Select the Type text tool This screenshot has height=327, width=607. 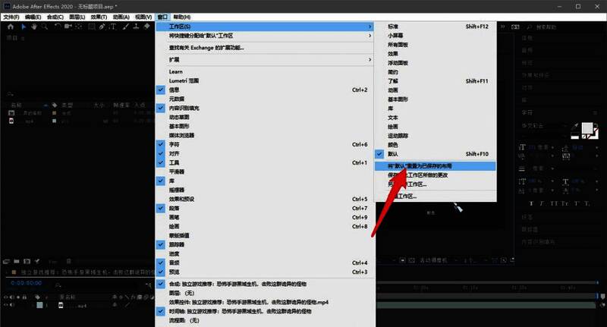click(x=112, y=27)
